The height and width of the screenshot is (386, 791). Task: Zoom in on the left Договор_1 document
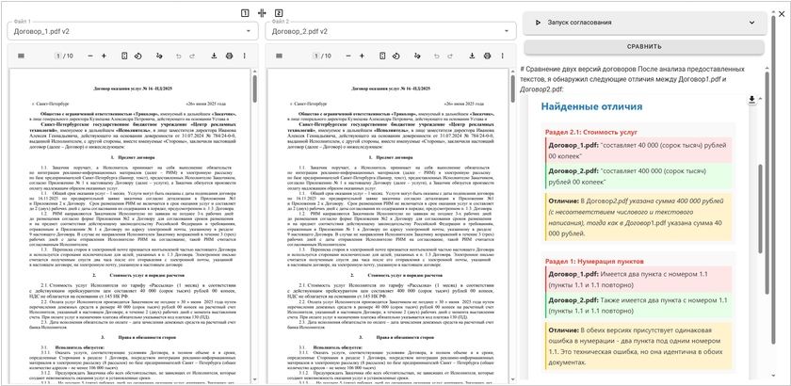105,56
